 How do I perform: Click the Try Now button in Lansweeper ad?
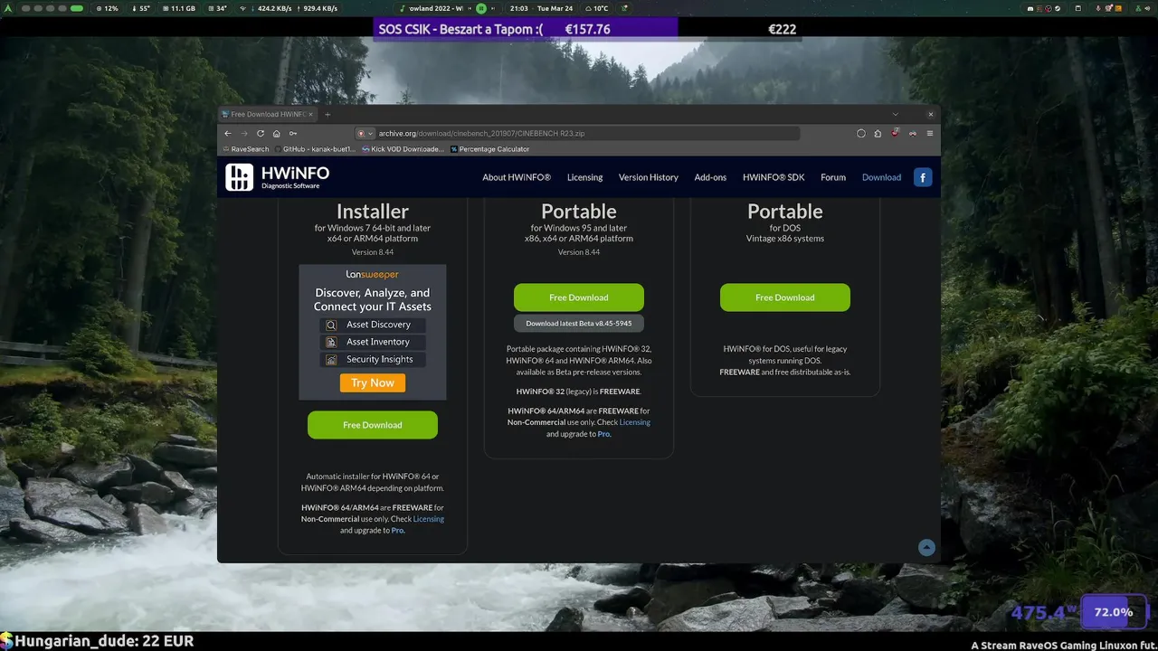coord(373,382)
